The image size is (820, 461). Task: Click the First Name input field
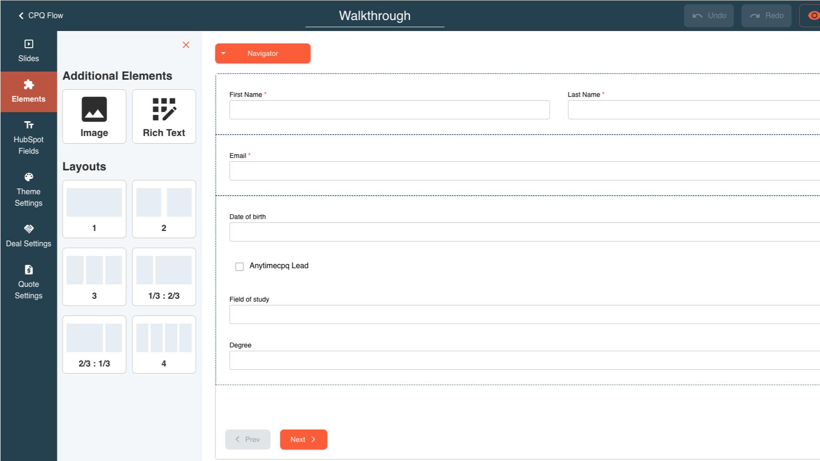pyautogui.click(x=389, y=110)
